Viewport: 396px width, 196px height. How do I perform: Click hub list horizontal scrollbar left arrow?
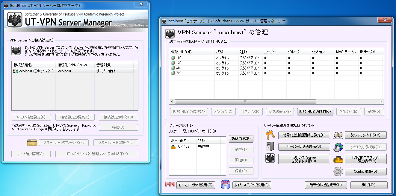coord(172,101)
